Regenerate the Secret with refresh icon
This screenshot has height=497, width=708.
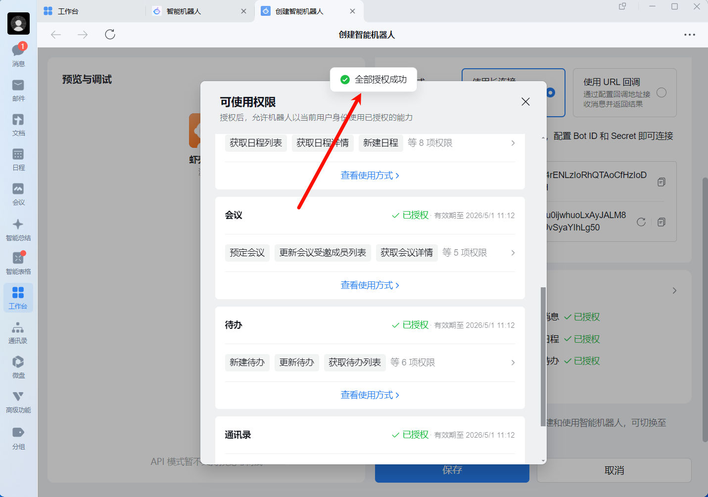pyautogui.click(x=641, y=222)
